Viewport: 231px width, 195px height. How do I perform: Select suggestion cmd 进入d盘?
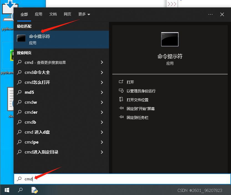[61, 132]
